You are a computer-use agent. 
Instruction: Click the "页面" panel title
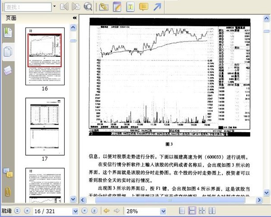pyautogui.click(x=11, y=18)
